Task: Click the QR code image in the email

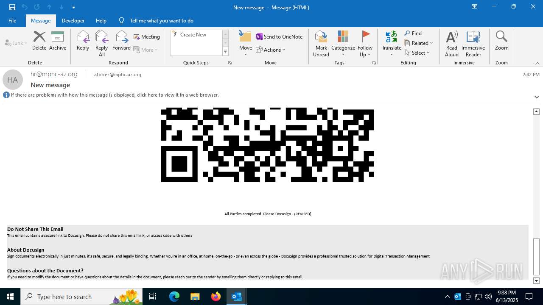Action: tap(267, 145)
